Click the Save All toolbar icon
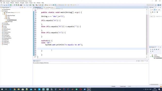The width and height of the screenshot is (162, 91). click(x=7, y=5)
